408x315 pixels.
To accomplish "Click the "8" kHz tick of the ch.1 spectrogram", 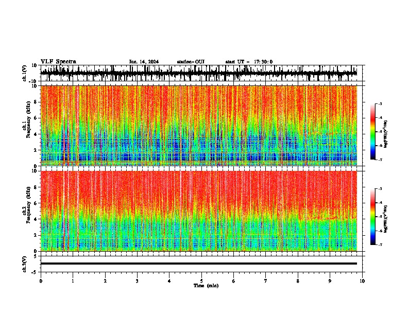I will coord(36,102).
